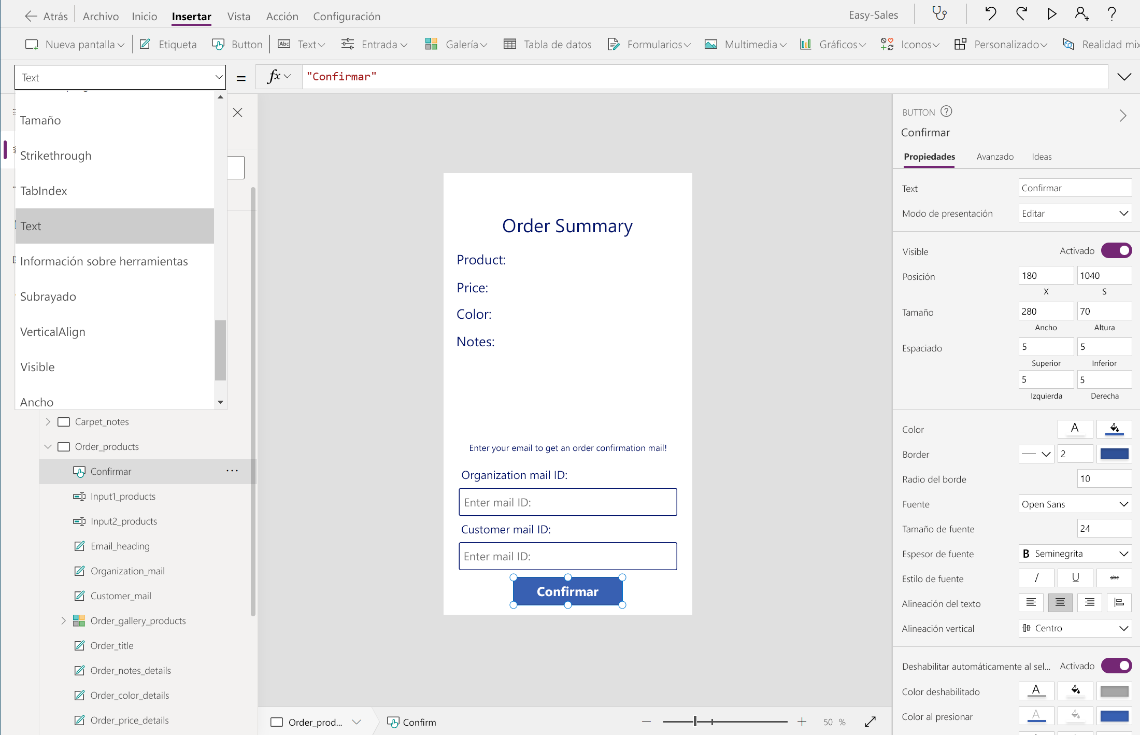Image resolution: width=1140 pixels, height=735 pixels.
Task: Open the help question mark icon
Action: pos(1111,13)
